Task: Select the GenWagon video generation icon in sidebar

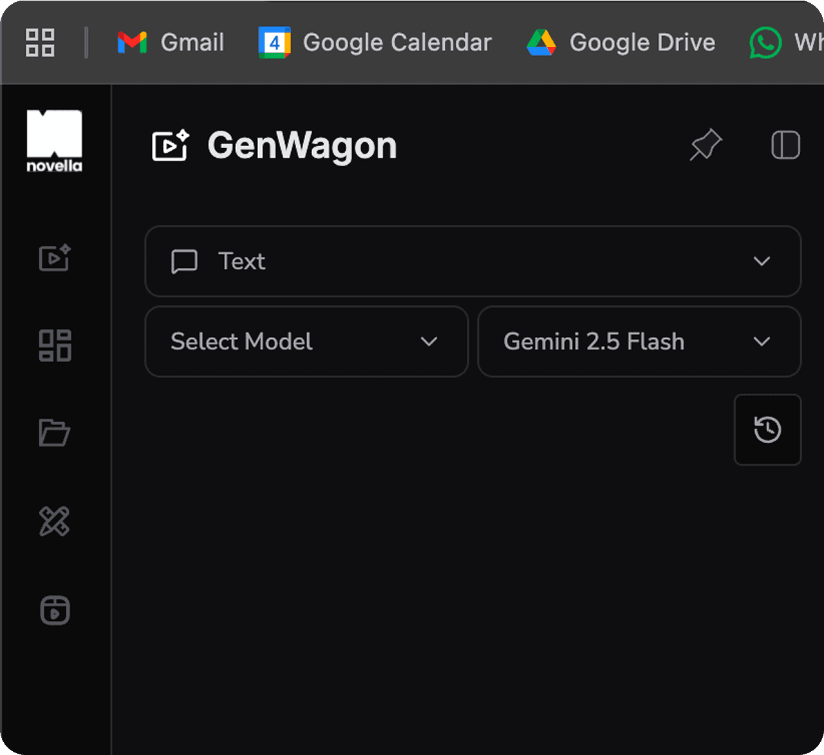Action: [x=55, y=258]
